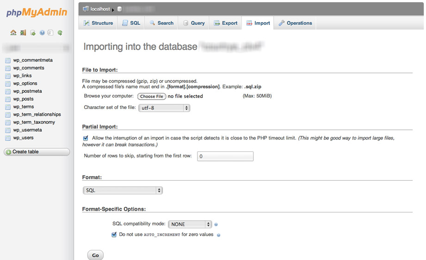Image resolution: width=426 pixels, height=260 pixels.
Task: Open the wp_term_taxonomy table link
Action: (34, 122)
